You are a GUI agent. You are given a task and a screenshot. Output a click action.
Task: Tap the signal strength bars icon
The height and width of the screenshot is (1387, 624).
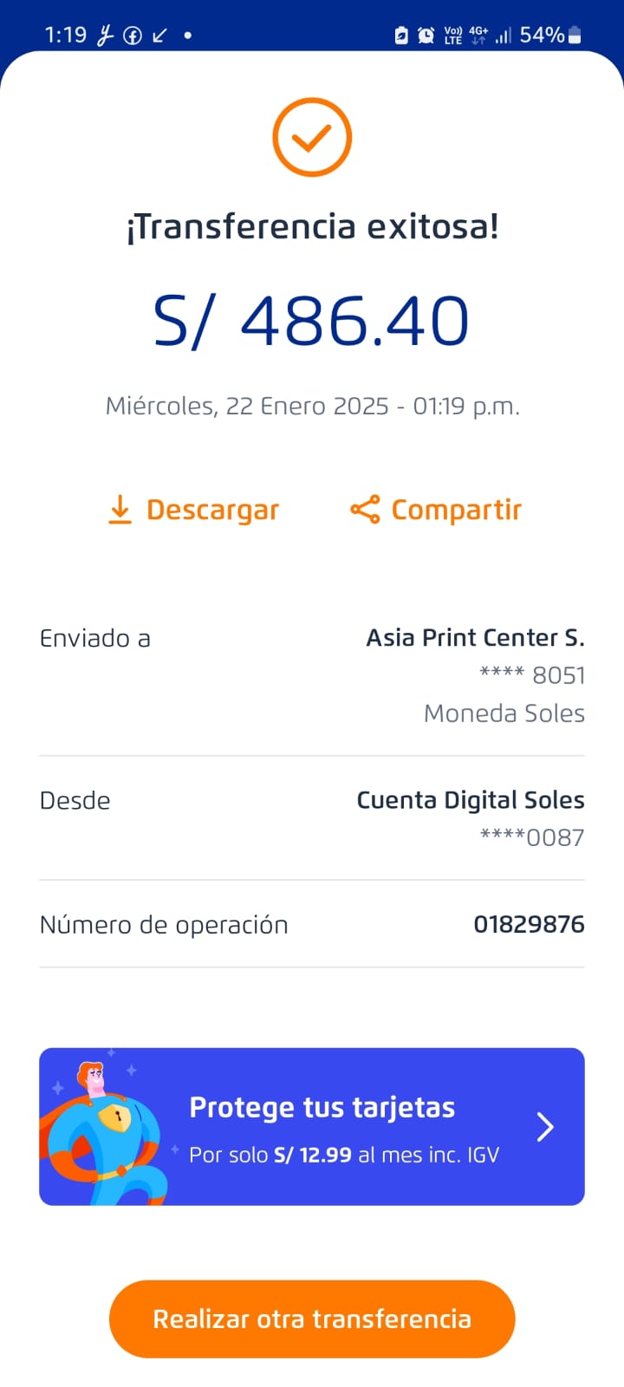[504, 36]
